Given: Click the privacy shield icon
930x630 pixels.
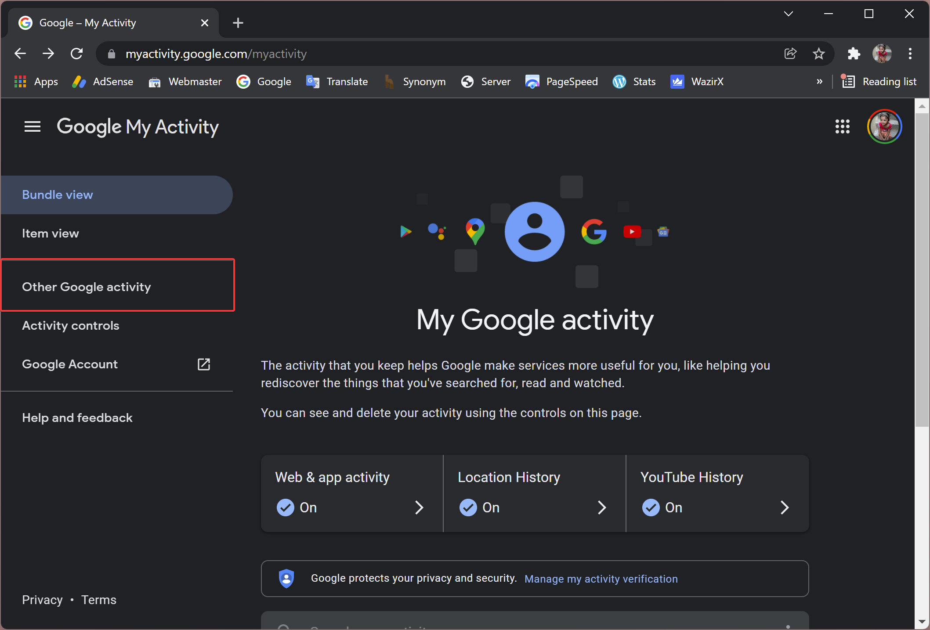Looking at the screenshot, I should (286, 579).
